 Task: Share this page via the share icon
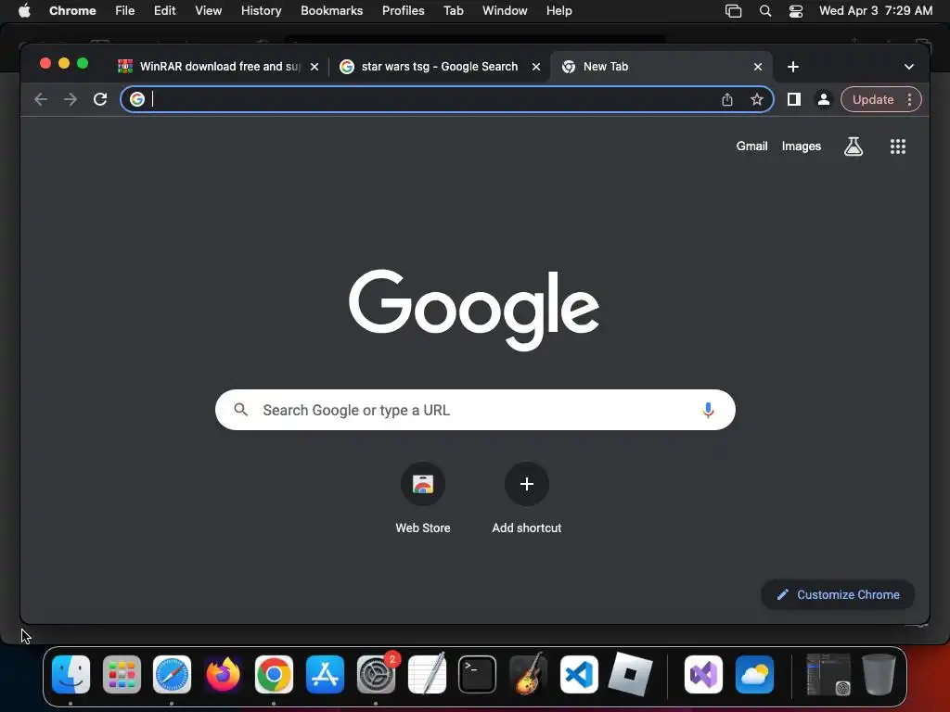point(727,99)
